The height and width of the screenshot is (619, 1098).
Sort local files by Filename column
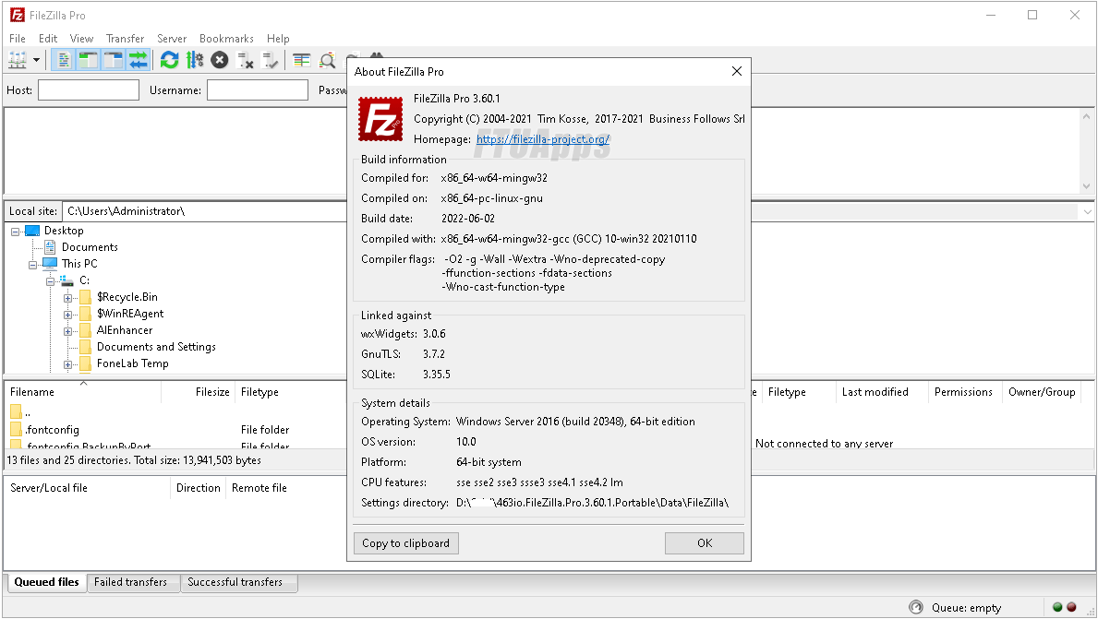[x=83, y=392]
